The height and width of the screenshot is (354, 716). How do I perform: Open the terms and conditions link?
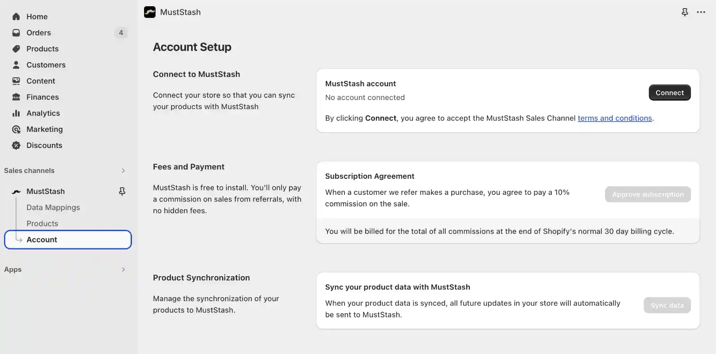[x=614, y=118]
